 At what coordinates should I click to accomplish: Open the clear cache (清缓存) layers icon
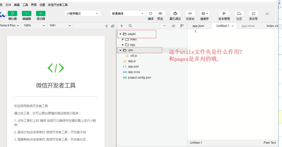pyautogui.click(x=204, y=14)
